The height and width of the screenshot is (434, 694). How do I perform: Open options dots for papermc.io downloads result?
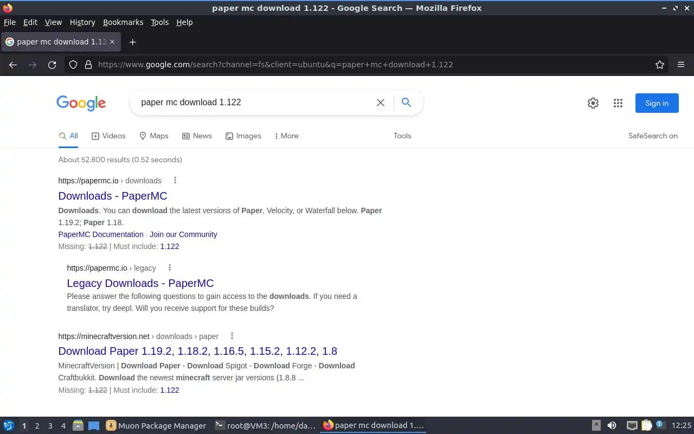(175, 180)
